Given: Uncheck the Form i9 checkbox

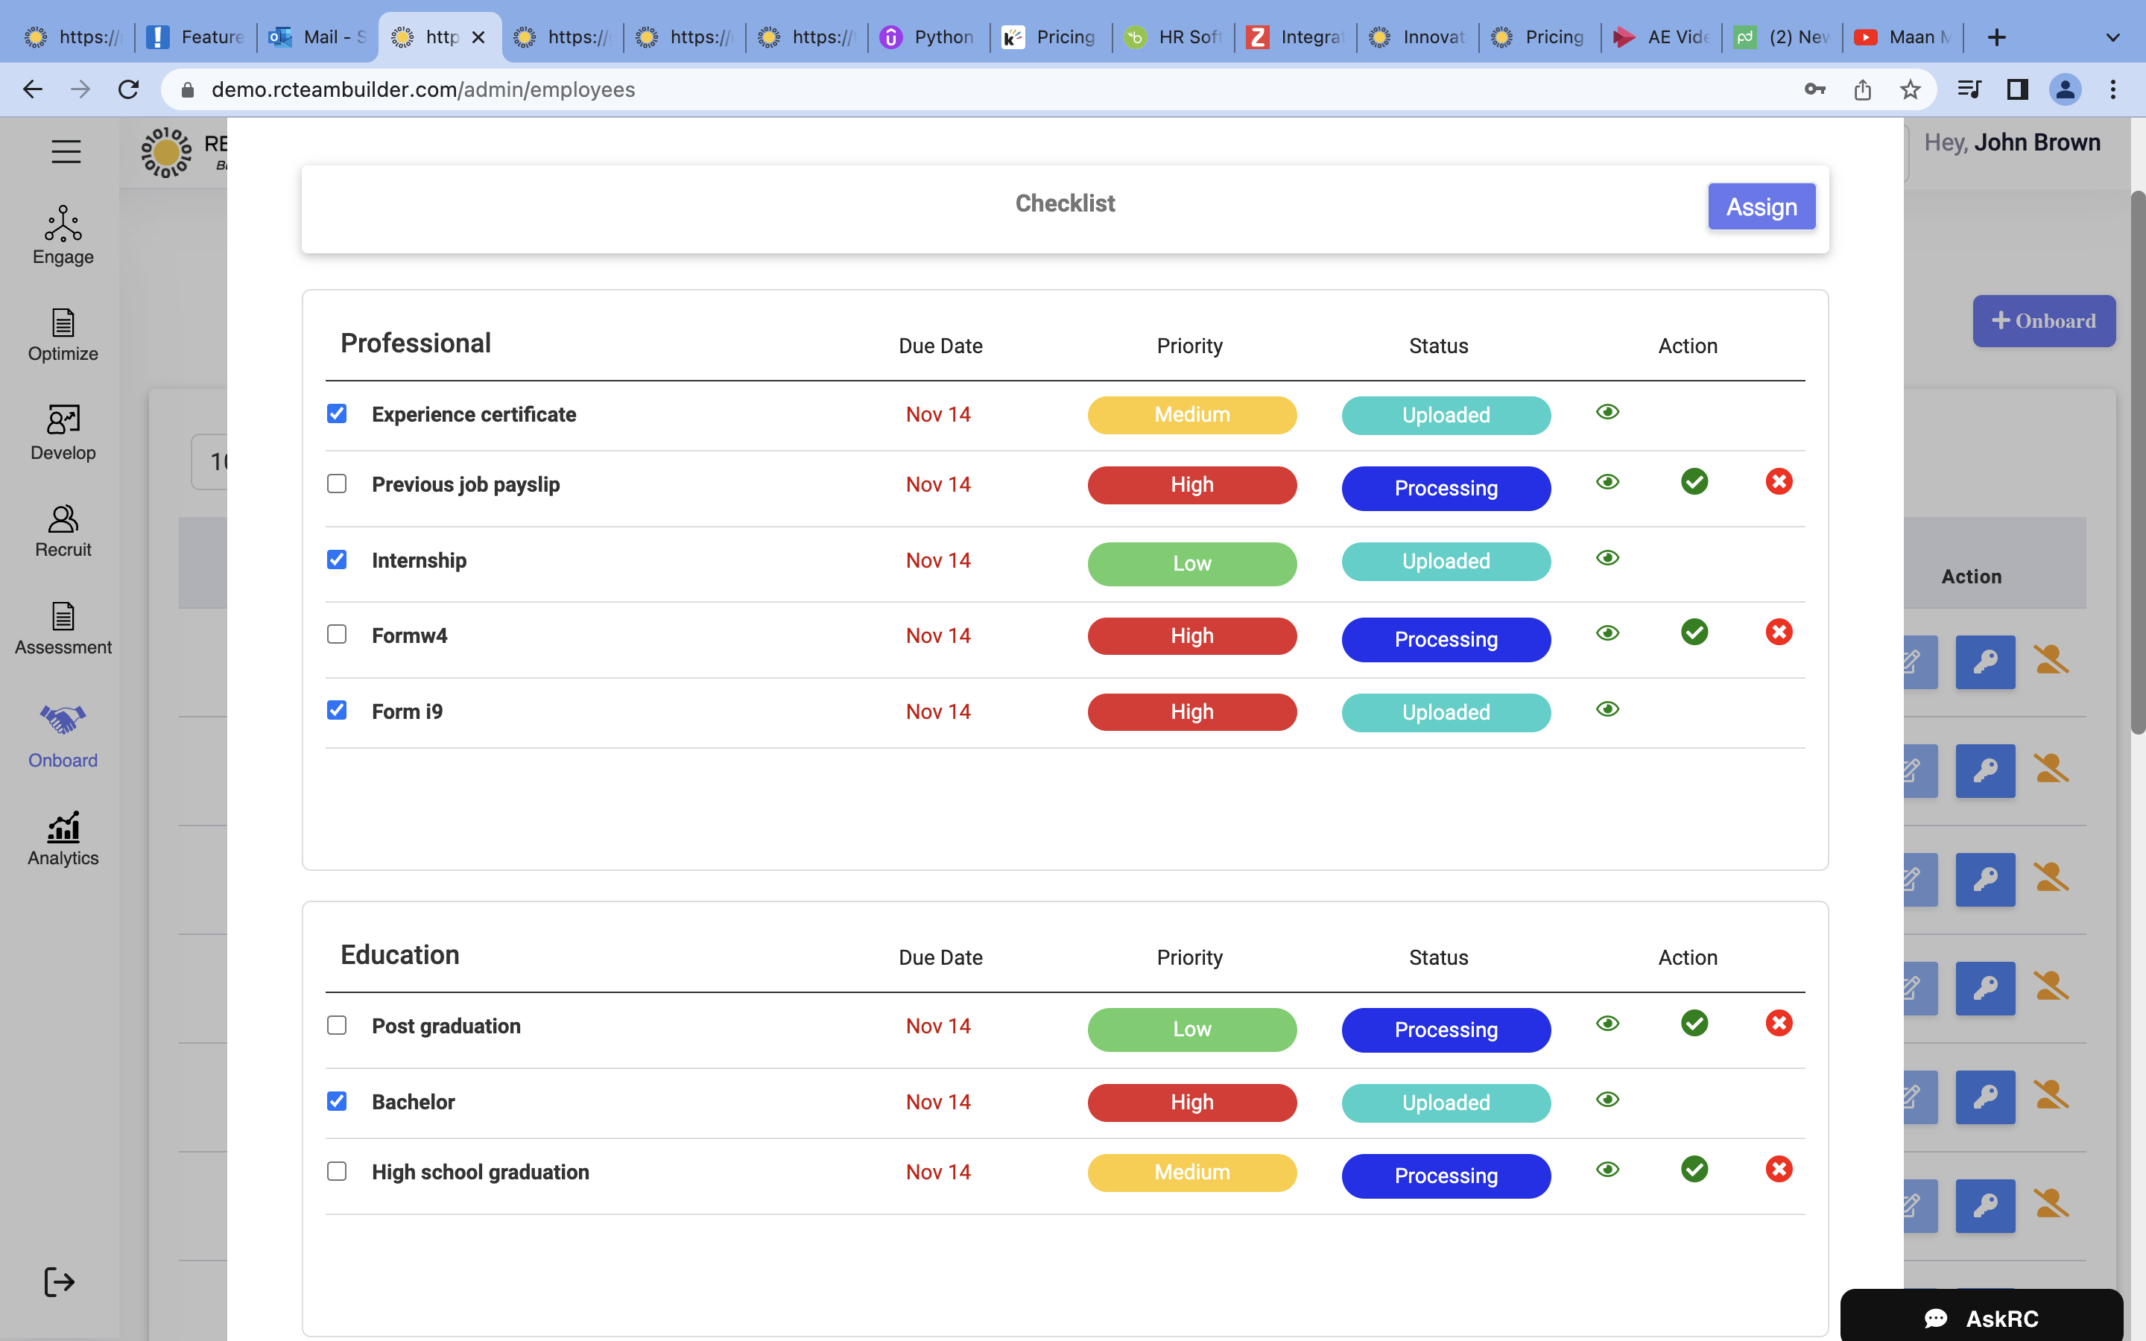Looking at the screenshot, I should (x=337, y=711).
